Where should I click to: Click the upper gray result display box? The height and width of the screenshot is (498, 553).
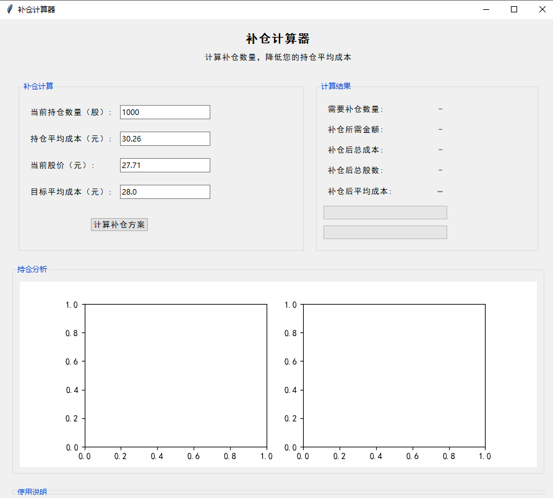[x=384, y=212]
